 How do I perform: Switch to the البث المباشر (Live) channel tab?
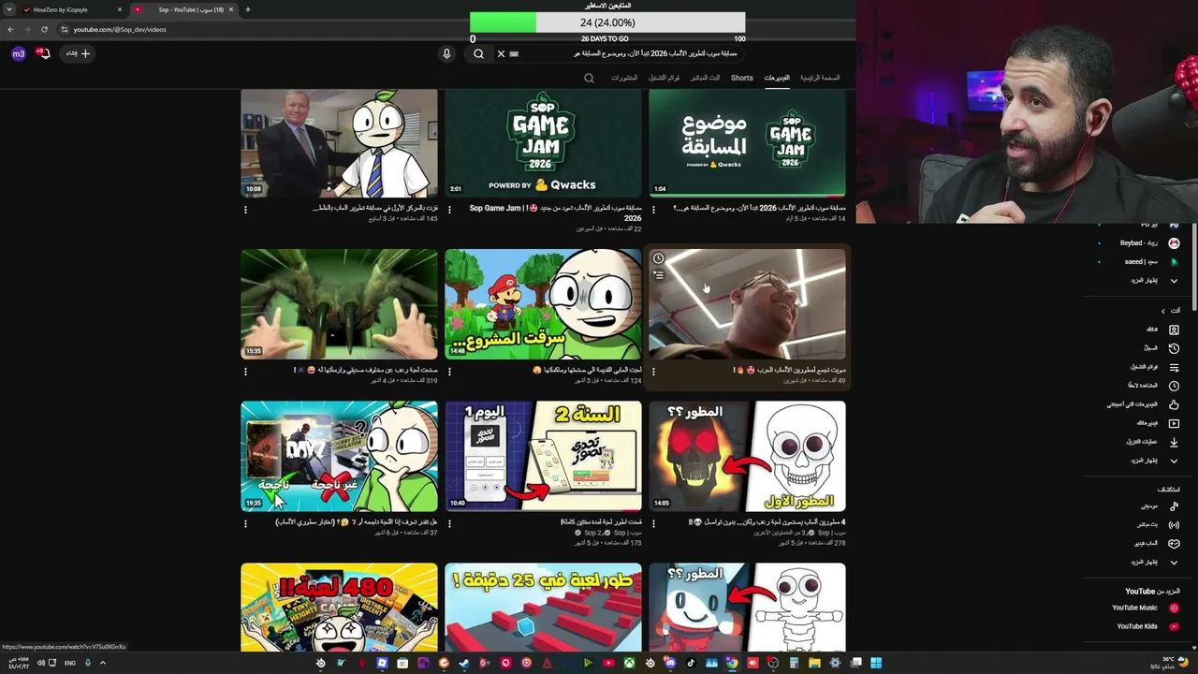(x=705, y=78)
